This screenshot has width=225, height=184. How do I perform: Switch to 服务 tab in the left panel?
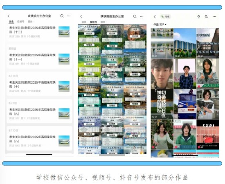click(x=30, y=22)
